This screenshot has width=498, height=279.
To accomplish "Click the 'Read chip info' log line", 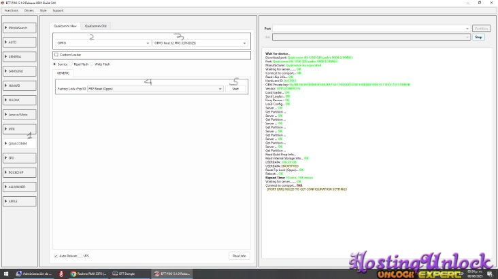I will click(x=279, y=77).
